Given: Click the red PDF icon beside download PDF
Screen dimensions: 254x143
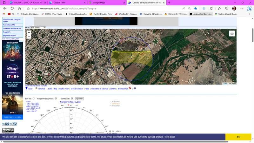Looking at the screenshot, I should [x=130, y=88].
